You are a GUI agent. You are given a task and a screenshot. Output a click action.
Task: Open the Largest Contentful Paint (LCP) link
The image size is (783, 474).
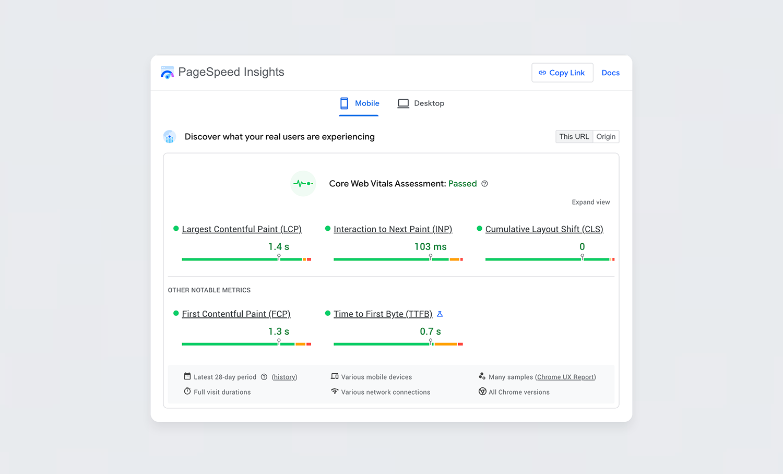click(242, 229)
